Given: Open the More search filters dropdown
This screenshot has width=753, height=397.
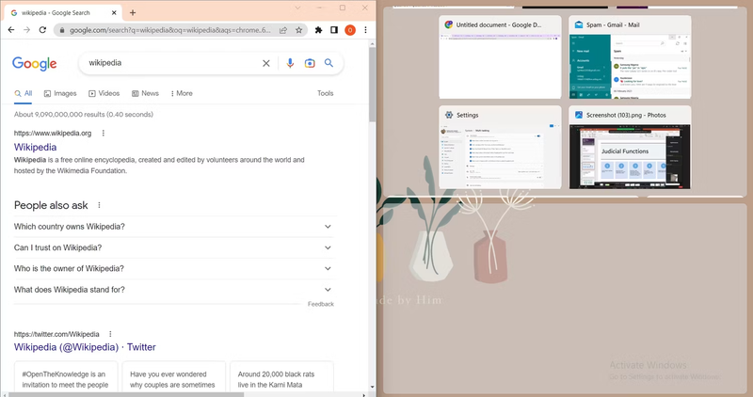Looking at the screenshot, I should click(182, 94).
